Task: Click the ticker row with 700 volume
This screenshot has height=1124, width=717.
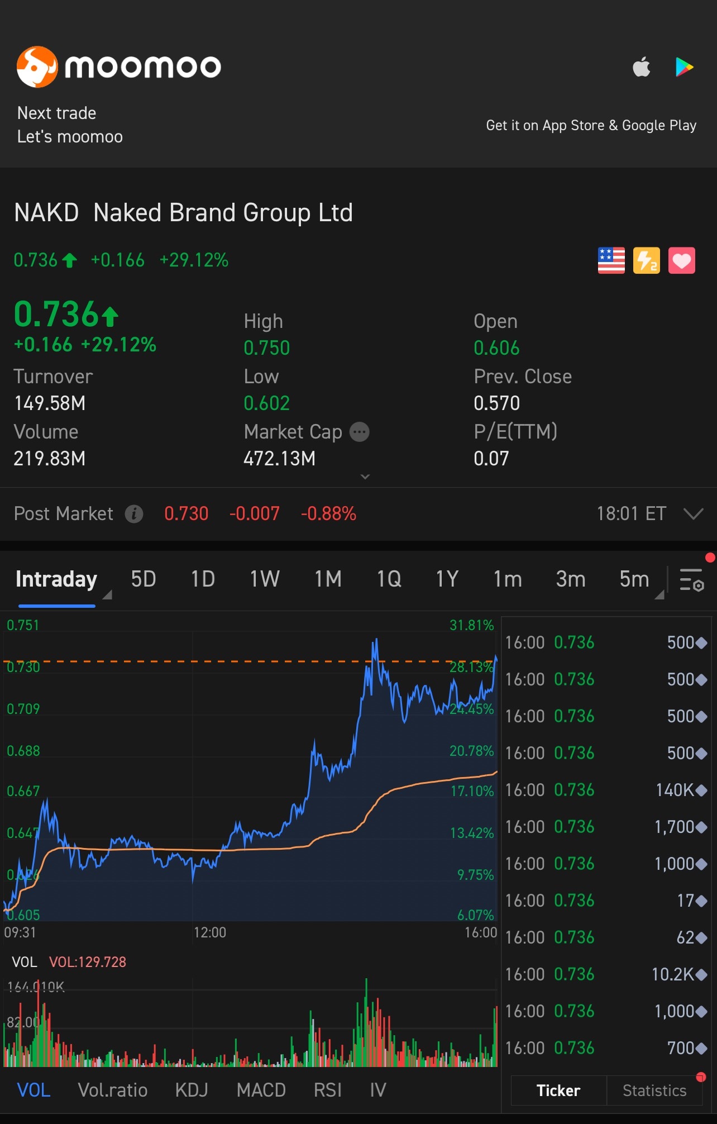Action: pos(606,1048)
